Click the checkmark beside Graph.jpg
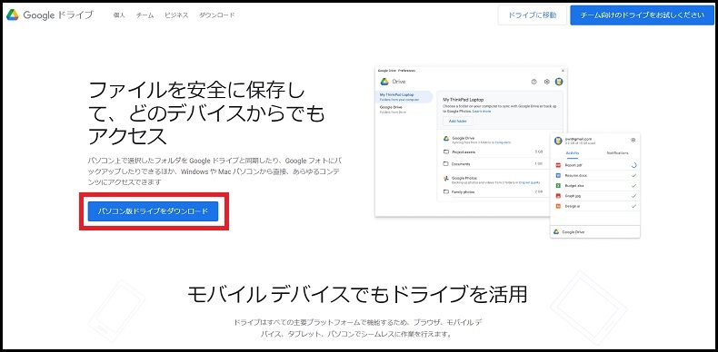The width and height of the screenshot is (718, 352). (634, 196)
